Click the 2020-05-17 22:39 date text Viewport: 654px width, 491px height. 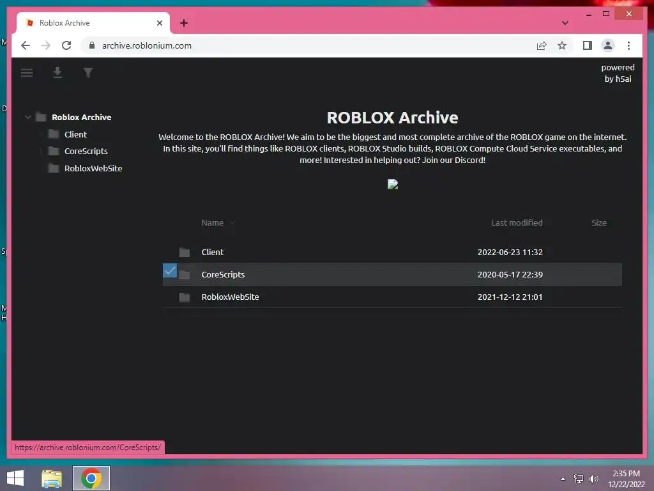(510, 275)
